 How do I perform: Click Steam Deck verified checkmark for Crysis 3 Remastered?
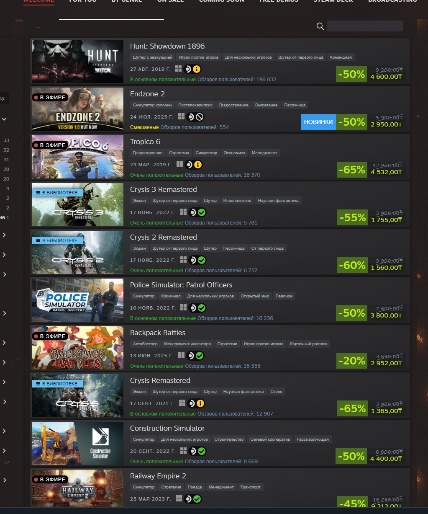point(202,212)
